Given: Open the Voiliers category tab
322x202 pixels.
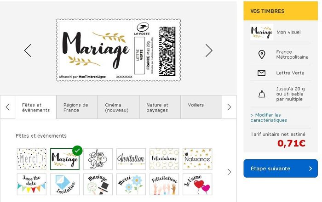Looking at the screenshot, I should click(201, 107).
